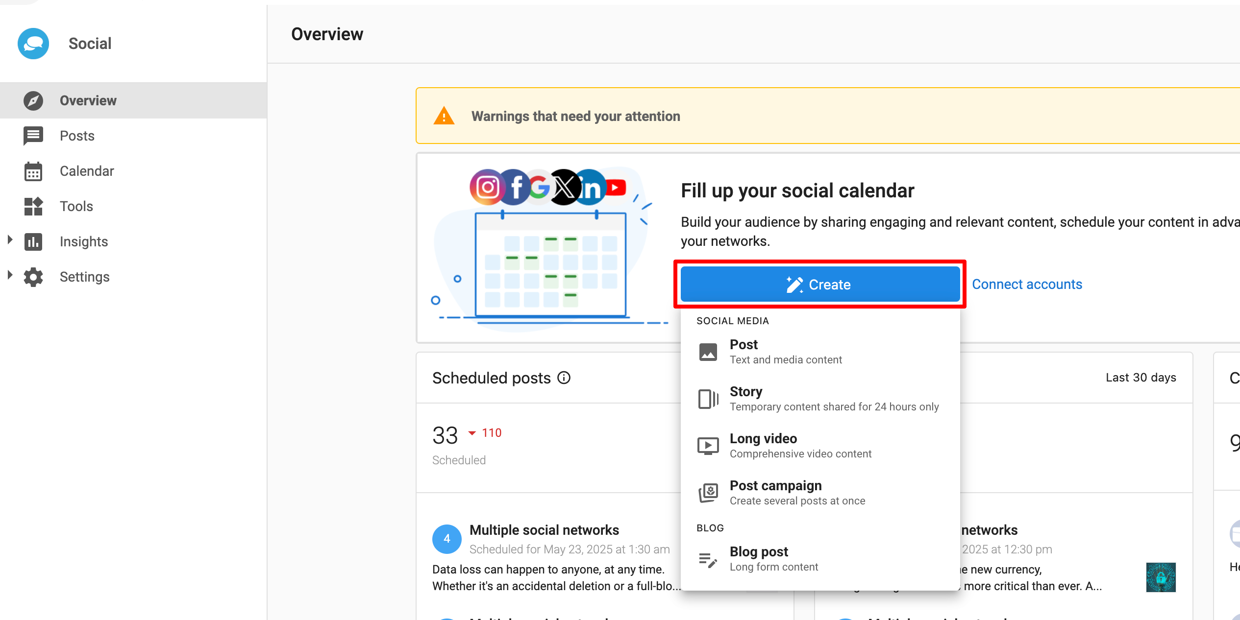Click the Calendar icon in the sidebar
Image resolution: width=1240 pixels, height=620 pixels.
pyautogui.click(x=33, y=171)
